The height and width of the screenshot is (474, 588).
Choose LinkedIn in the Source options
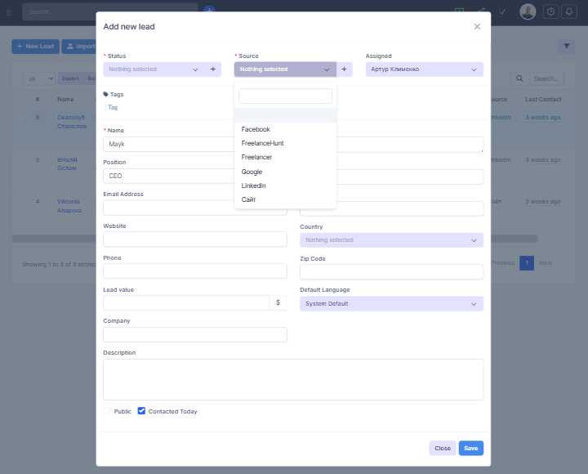253,186
